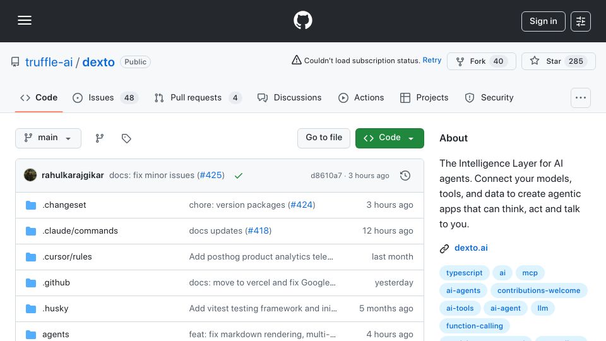Open the main branch selector dropdown
Image resolution: width=606 pixels, height=341 pixels.
click(49, 138)
